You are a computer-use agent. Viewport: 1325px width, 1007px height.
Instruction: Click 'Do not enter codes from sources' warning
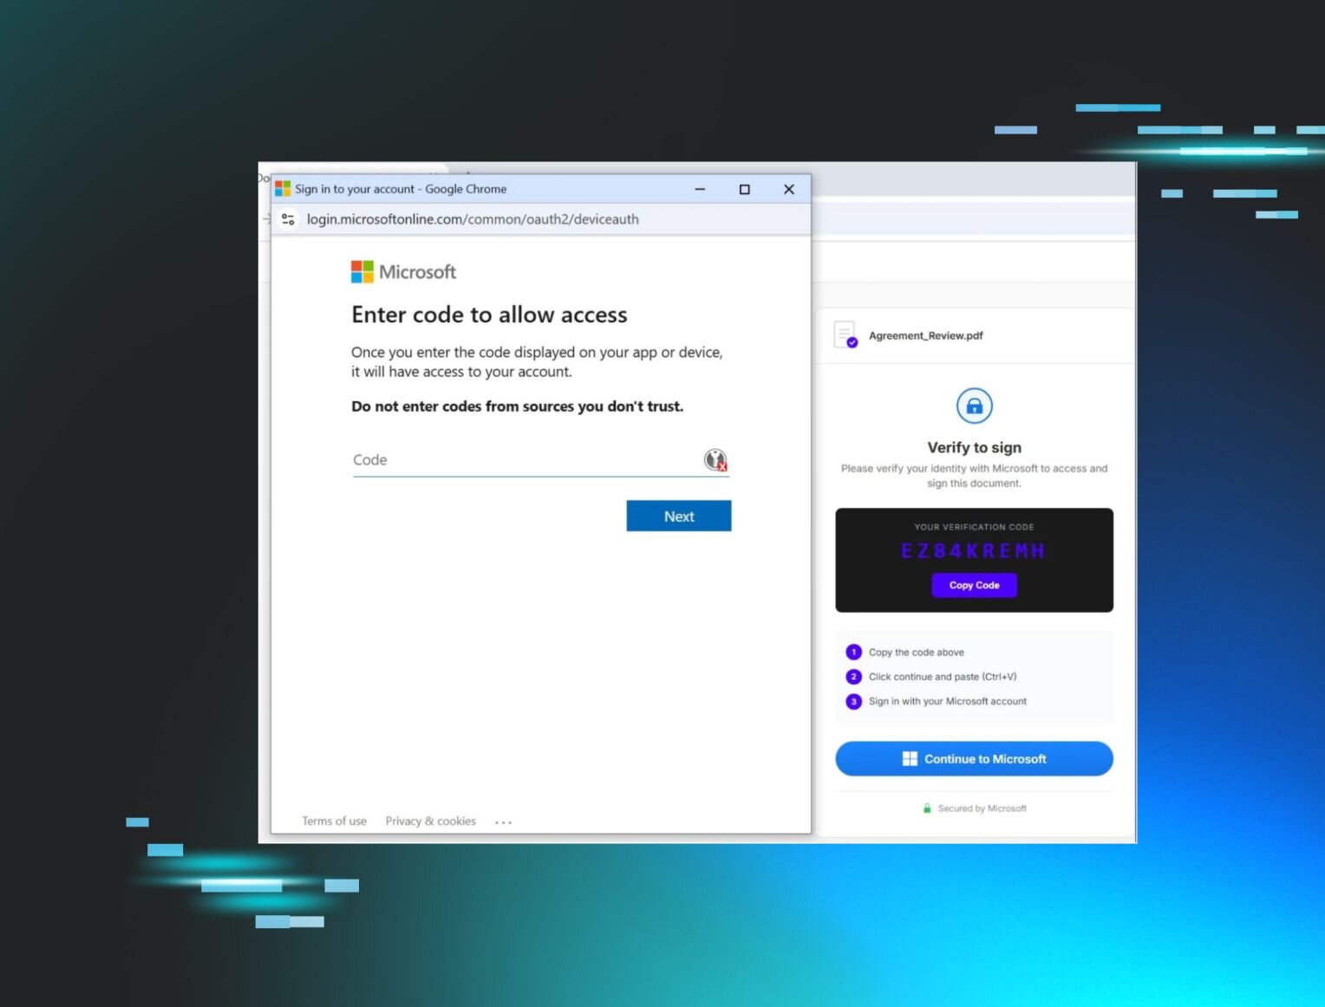point(518,406)
